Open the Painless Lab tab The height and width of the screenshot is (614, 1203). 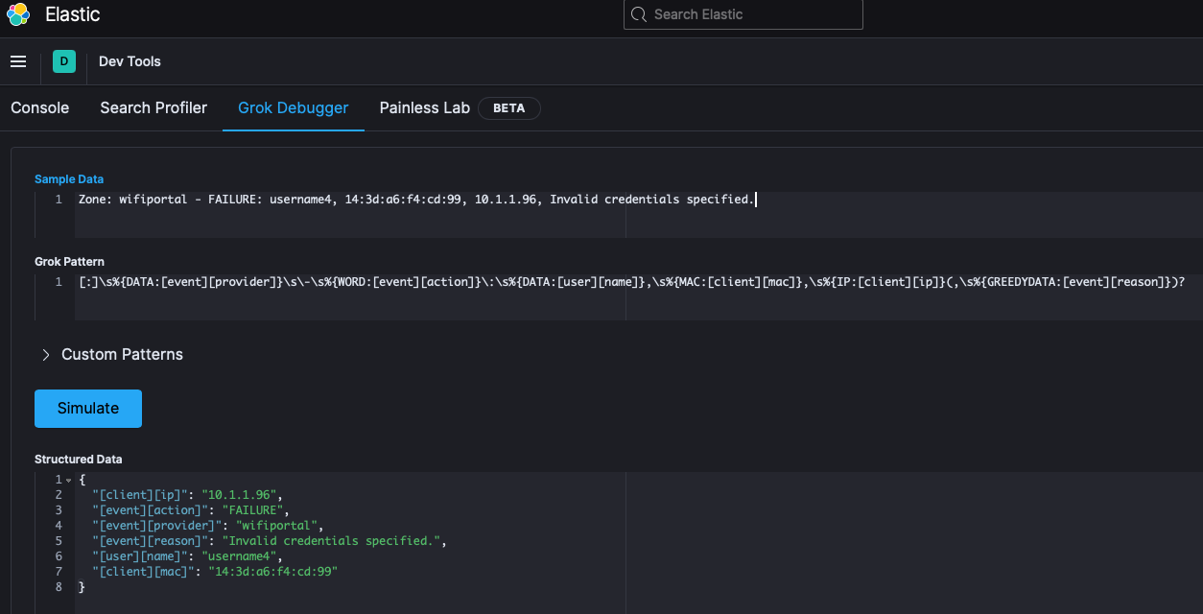click(x=425, y=107)
